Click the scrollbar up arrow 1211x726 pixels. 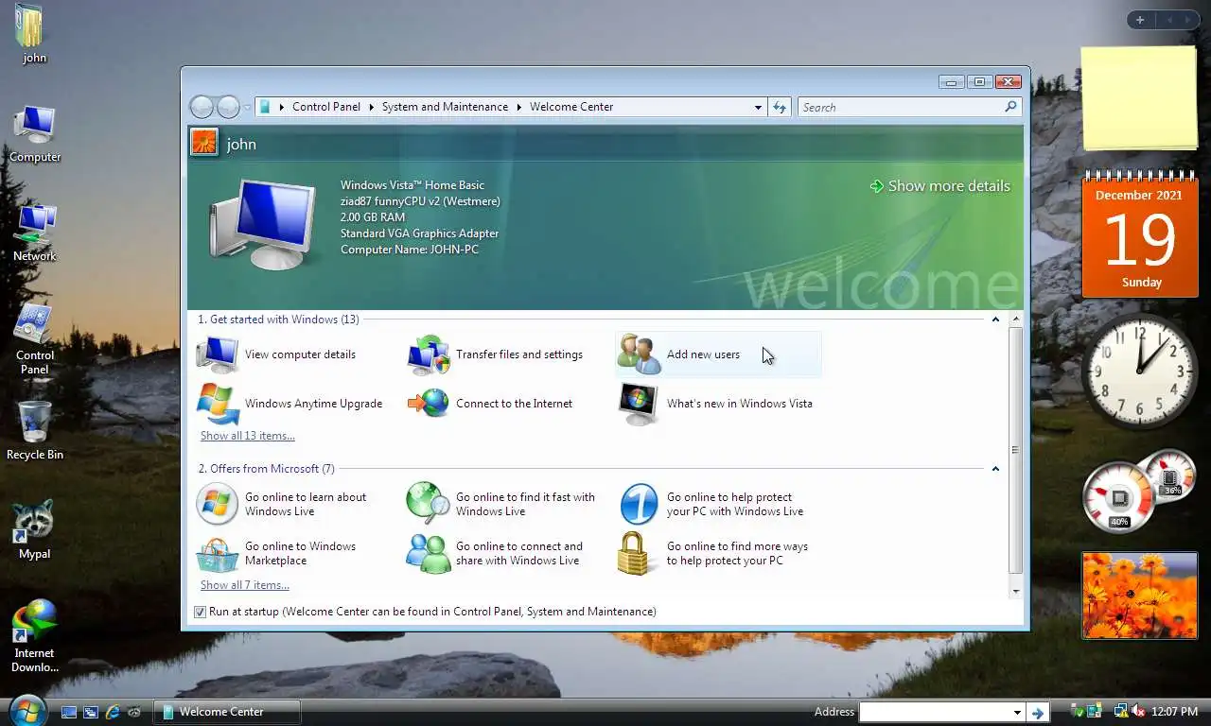1015,320
